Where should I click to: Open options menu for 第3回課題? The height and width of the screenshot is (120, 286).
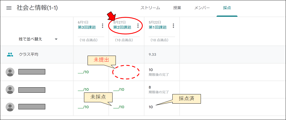(x=102, y=26)
